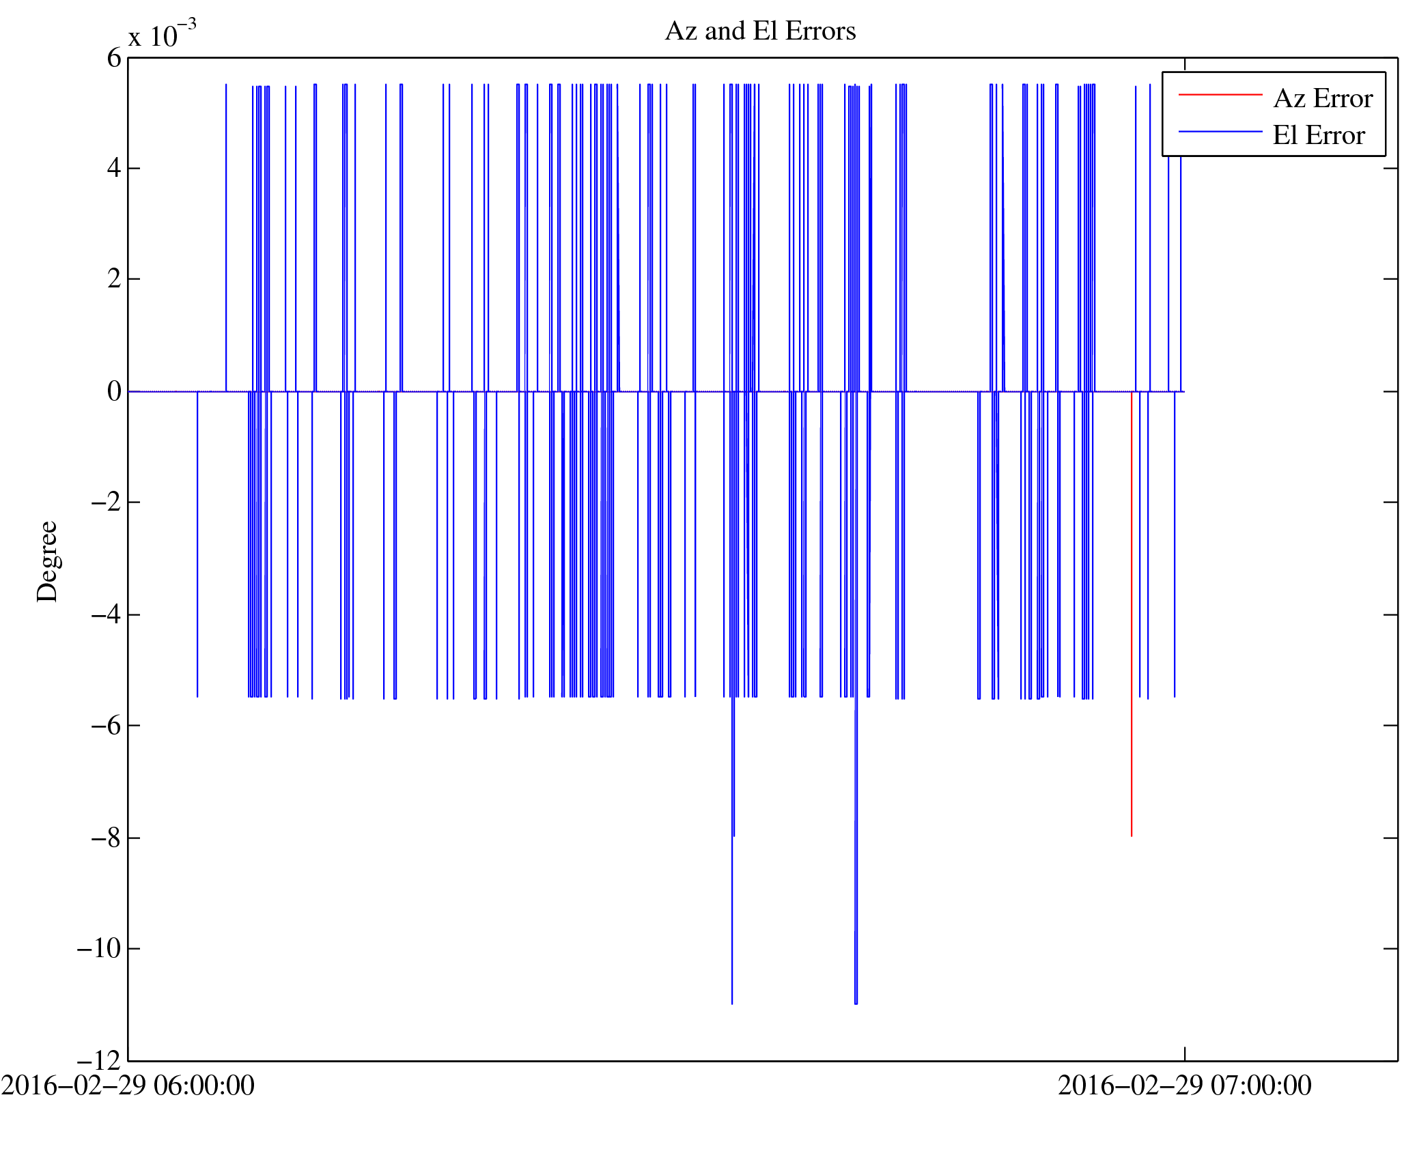
Task: Click the blue line sample in legend
Action: (1220, 131)
